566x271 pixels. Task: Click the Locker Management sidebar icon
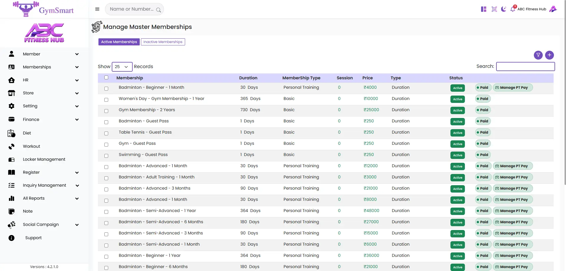pyautogui.click(x=11, y=160)
